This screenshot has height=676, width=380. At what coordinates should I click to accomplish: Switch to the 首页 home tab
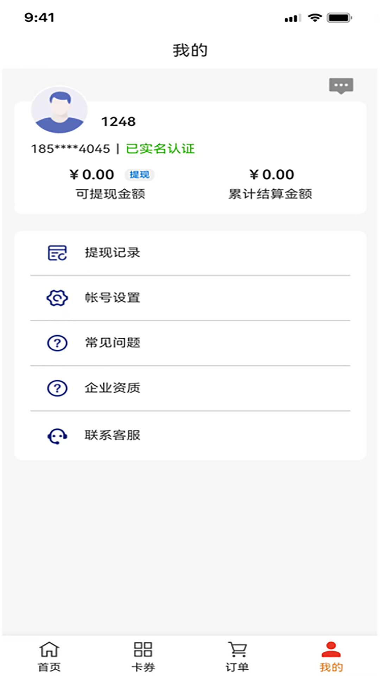[49, 656]
